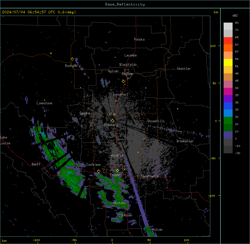Viewport: 250px width, 244px height.
Task: Click the Stettler label
Action: tap(184, 69)
